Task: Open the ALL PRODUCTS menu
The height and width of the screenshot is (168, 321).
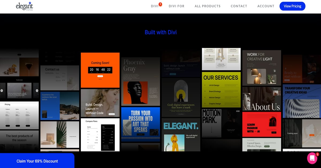Action: (x=208, y=6)
